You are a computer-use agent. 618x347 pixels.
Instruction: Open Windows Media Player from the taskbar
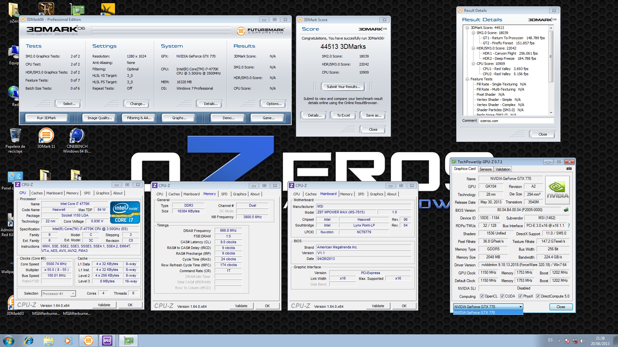click(68, 341)
